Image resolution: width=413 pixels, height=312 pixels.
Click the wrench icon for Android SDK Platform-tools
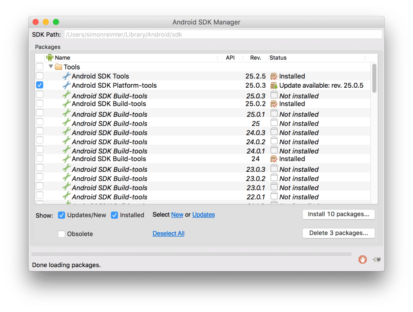66,85
